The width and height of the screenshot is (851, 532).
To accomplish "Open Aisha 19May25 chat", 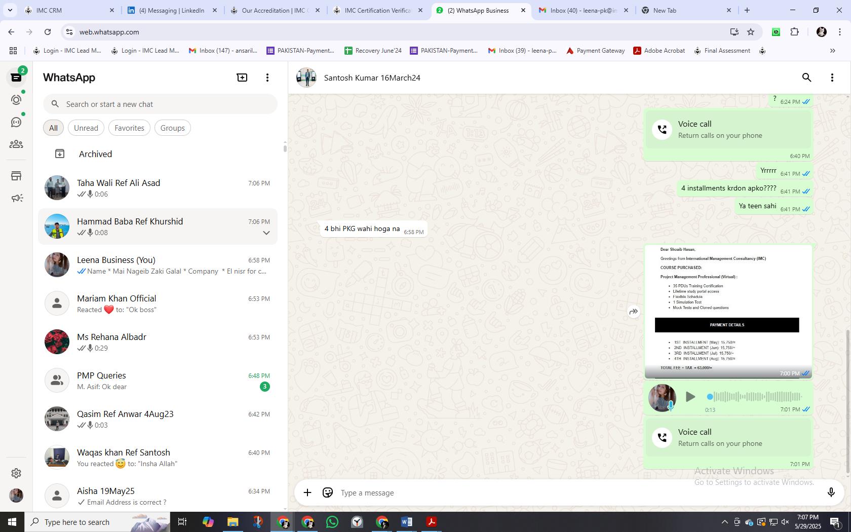I will tap(158, 496).
